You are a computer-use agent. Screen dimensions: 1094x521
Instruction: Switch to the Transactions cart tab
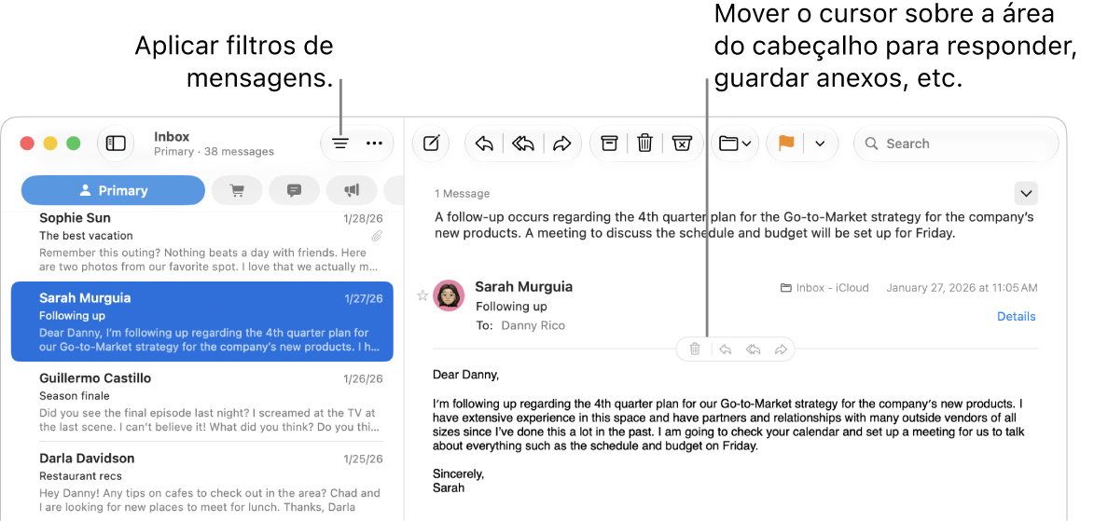pos(237,190)
